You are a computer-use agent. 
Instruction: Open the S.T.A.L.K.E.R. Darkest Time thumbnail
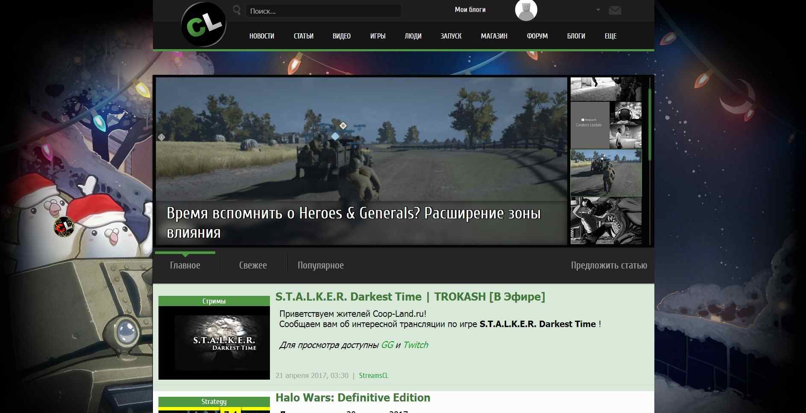[x=214, y=343]
